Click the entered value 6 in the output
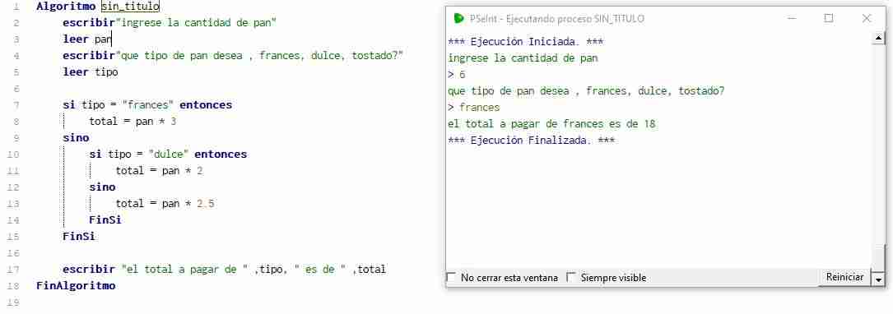Viewport: 893px width, 314px height. [463, 75]
